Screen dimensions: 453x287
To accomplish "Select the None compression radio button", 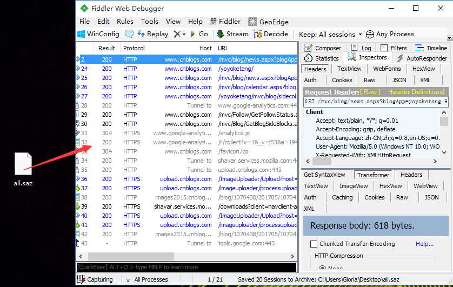I will point(323,268).
